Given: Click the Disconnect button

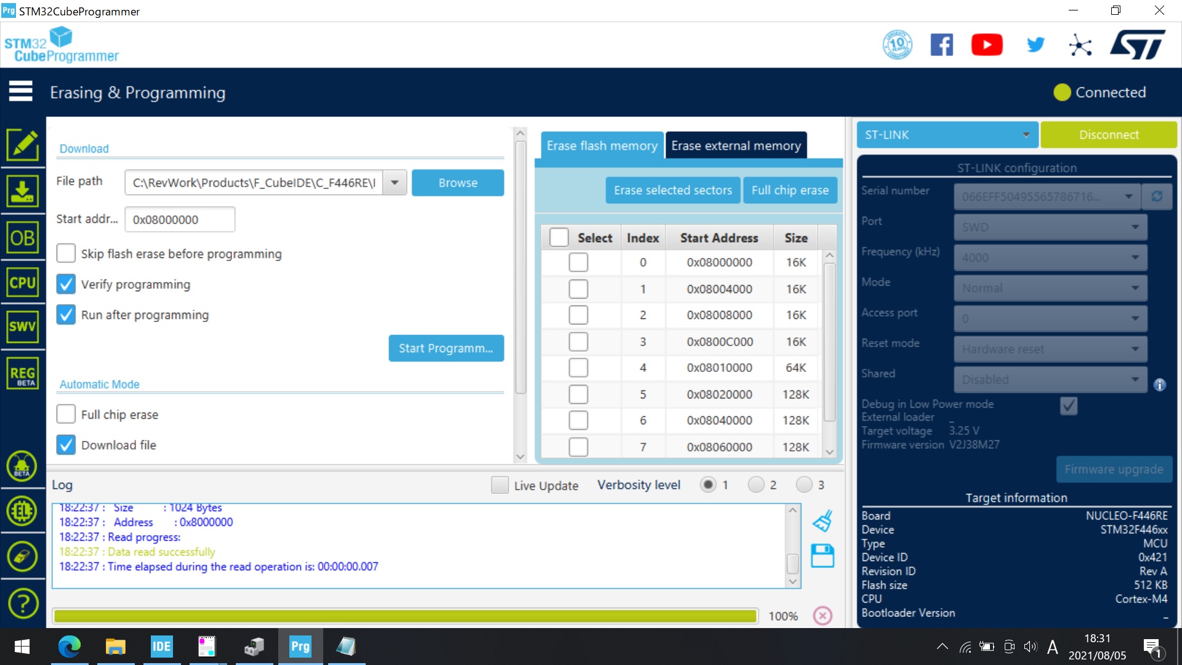Looking at the screenshot, I should click(x=1109, y=135).
